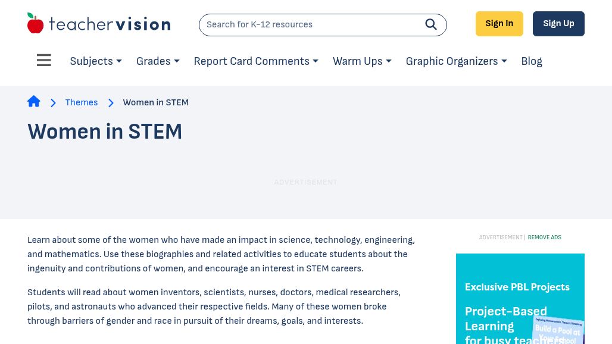Expand the Grades dropdown menu
The image size is (612, 344).
pos(158,61)
